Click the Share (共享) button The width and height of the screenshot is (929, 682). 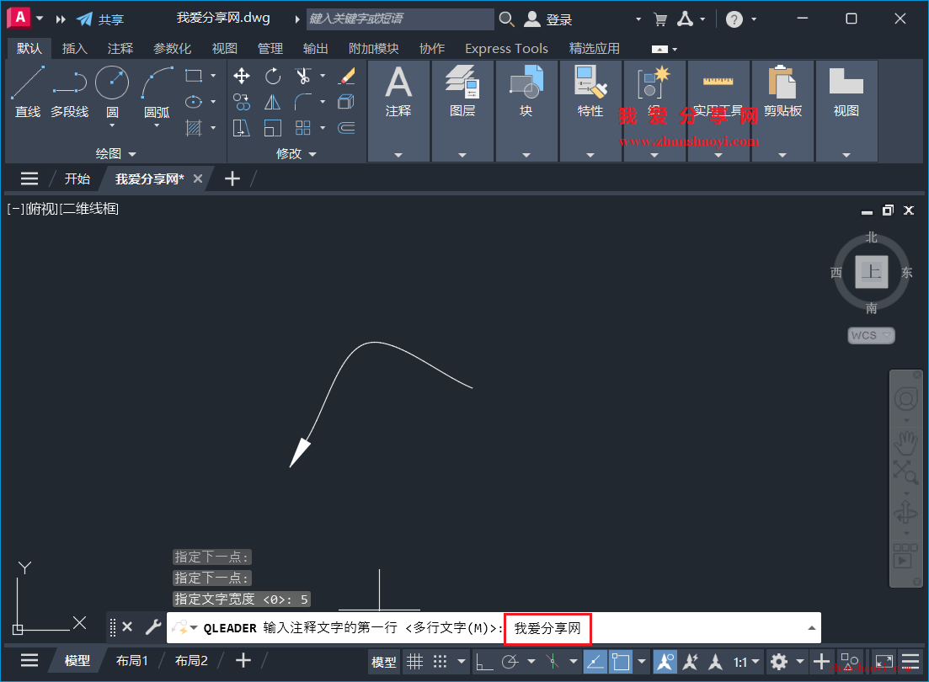(x=101, y=19)
